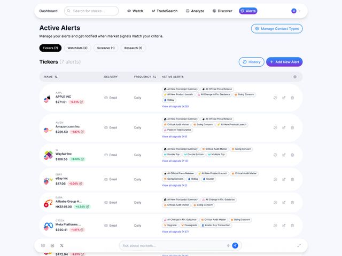Switch to the Screener (1) tab

(x=106, y=48)
